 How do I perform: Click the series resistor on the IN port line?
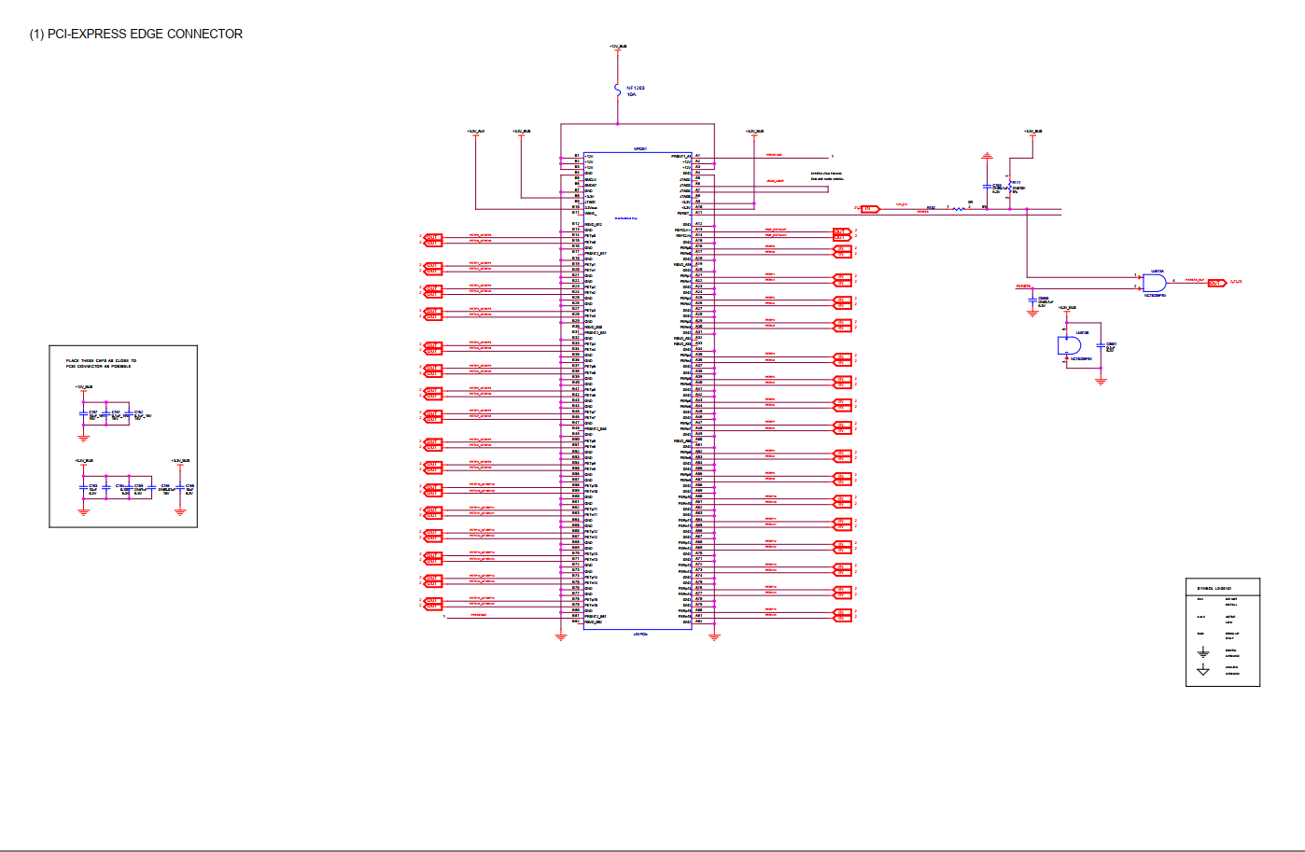click(x=959, y=209)
